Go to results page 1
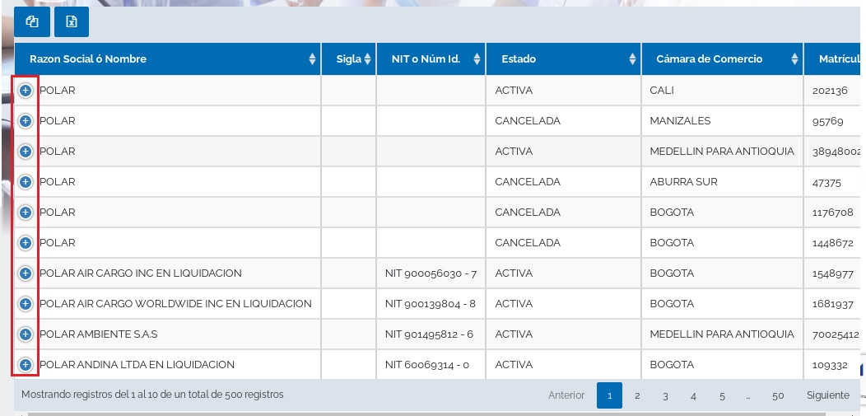The height and width of the screenshot is (416, 866). [x=610, y=395]
